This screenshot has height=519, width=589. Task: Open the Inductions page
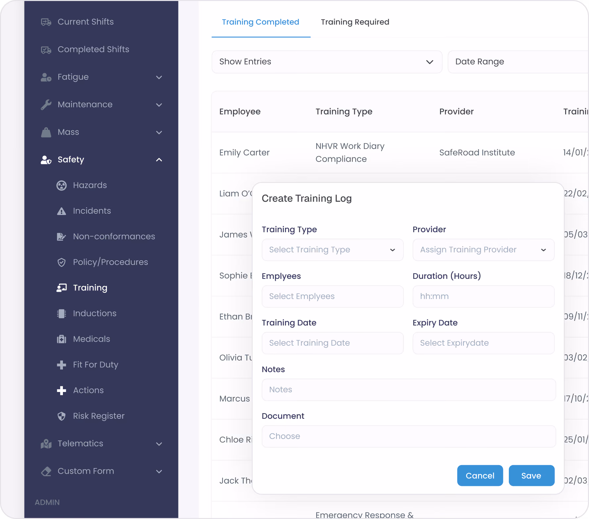click(95, 314)
